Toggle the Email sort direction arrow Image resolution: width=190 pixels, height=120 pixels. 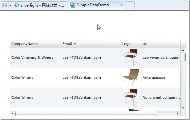[x=75, y=44]
